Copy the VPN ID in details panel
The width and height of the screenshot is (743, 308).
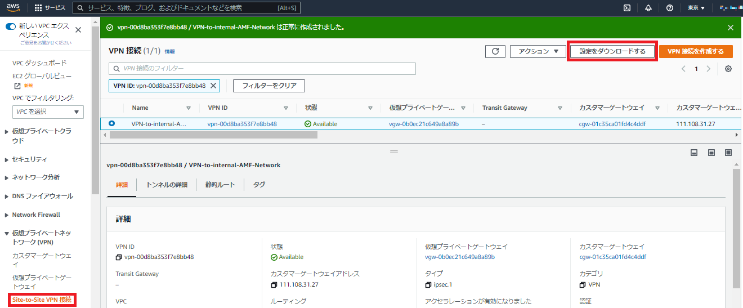(119, 257)
